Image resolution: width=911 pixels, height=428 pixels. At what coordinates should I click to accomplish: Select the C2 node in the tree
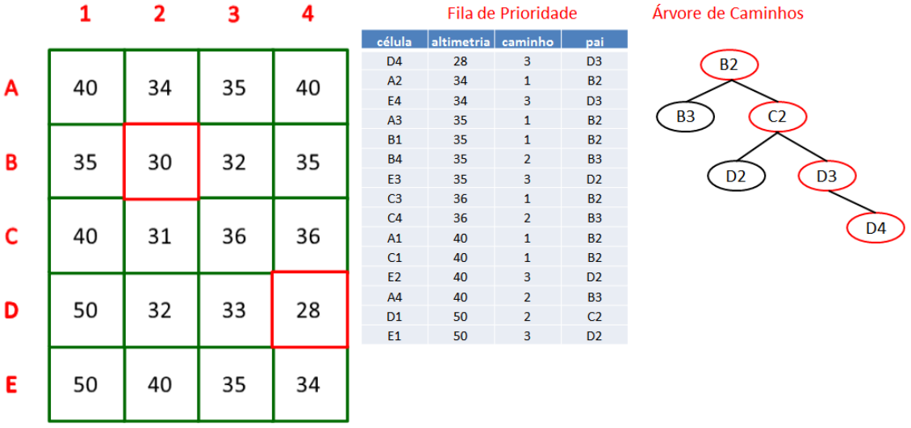pos(777,117)
